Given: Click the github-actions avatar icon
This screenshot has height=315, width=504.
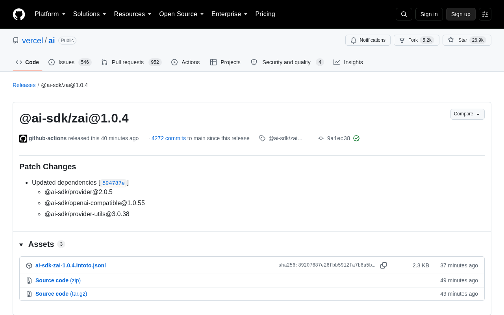Looking at the screenshot, I should coord(23,139).
